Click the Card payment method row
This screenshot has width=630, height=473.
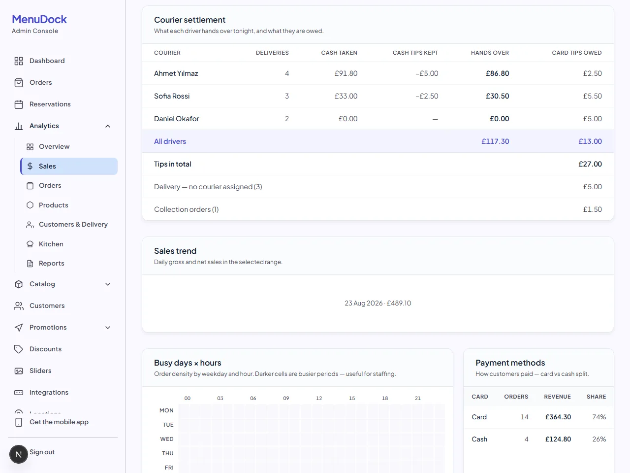(539, 417)
